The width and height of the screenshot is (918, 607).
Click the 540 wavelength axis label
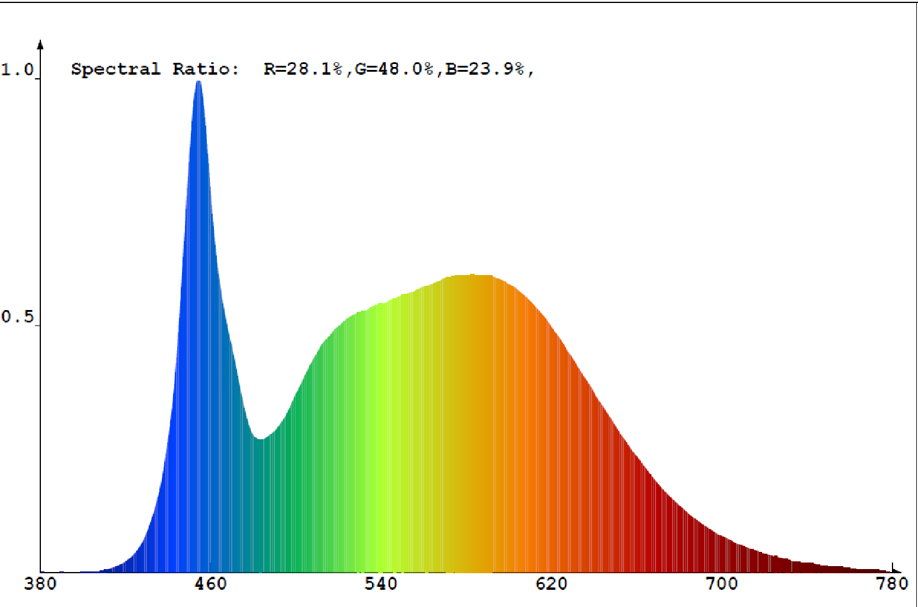pos(380,584)
